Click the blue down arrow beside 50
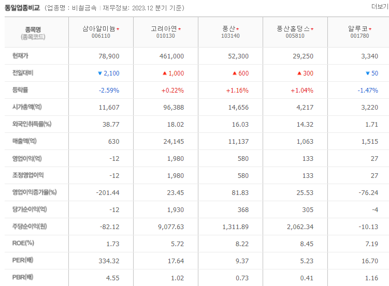 368,73
